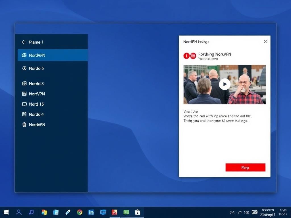
Task: Click the keyboard icon in system tray
Action: click(254, 212)
